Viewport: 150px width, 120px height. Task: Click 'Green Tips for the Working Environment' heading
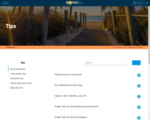point(76,106)
